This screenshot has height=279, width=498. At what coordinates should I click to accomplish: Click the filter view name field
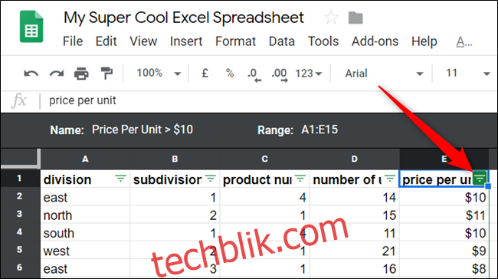(143, 130)
